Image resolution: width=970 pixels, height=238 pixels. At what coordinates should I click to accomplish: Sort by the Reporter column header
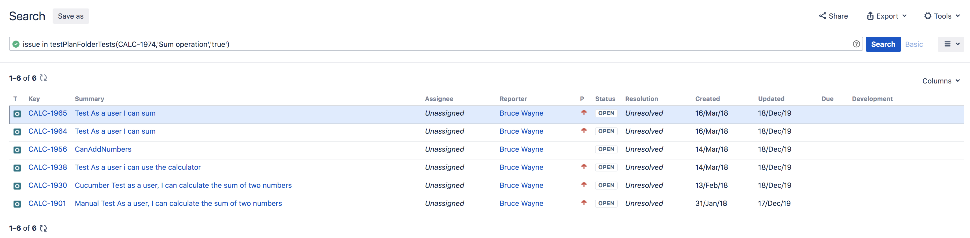pyautogui.click(x=513, y=99)
